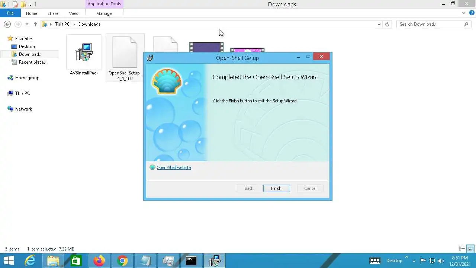Image resolution: width=476 pixels, height=268 pixels.
Task: Launch Firefox from the taskbar
Action: (99, 261)
